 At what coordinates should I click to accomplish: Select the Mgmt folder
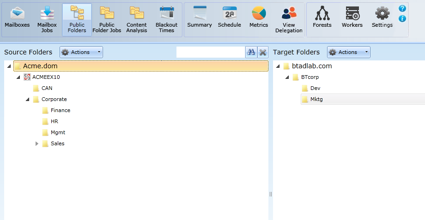pos(58,132)
